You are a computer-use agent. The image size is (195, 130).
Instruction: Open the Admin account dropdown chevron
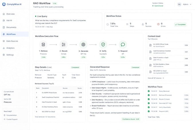pyautogui.click(x=190, y=4)
